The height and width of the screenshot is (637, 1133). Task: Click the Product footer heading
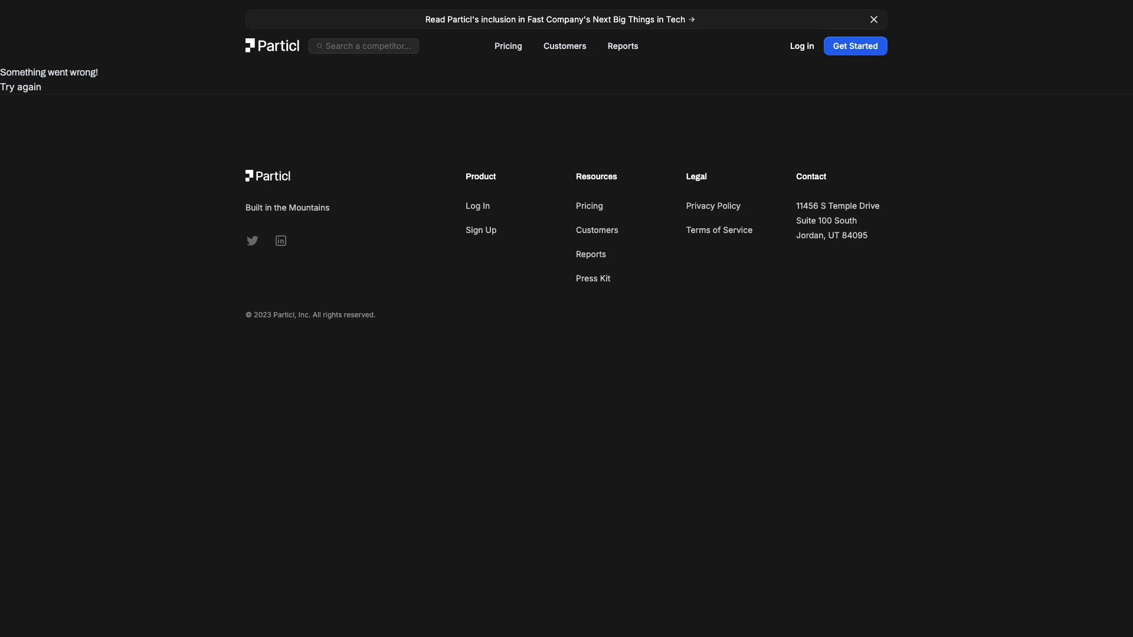tap(480, 176)
